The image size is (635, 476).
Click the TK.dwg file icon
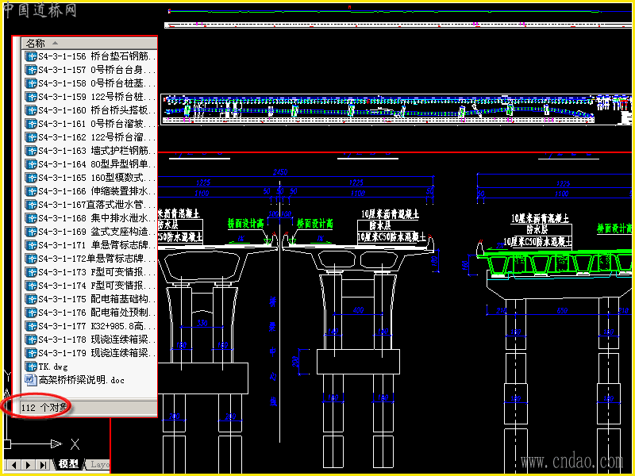point(31,367)
